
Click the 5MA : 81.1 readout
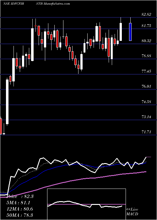18,203
